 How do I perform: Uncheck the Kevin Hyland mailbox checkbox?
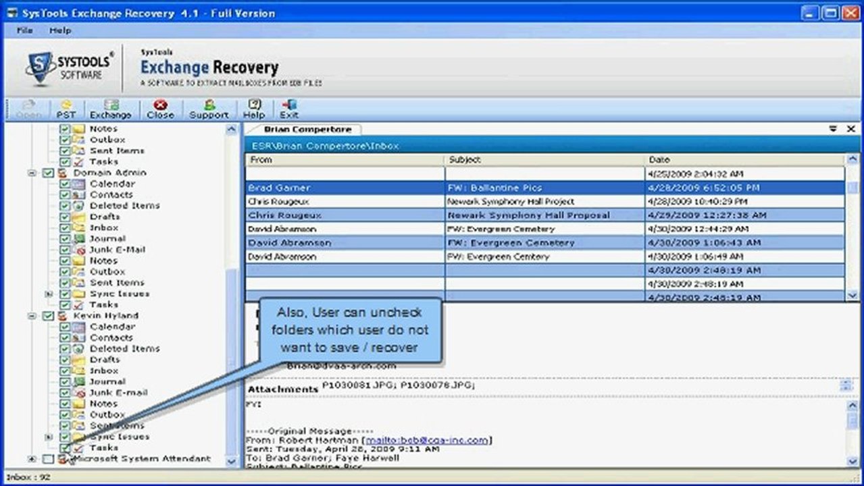48,316
